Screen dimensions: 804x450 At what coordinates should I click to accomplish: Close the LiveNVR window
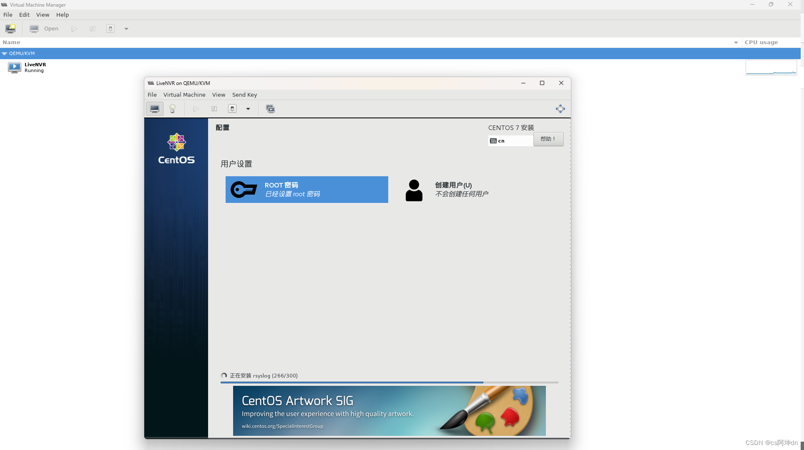[561, 83]
